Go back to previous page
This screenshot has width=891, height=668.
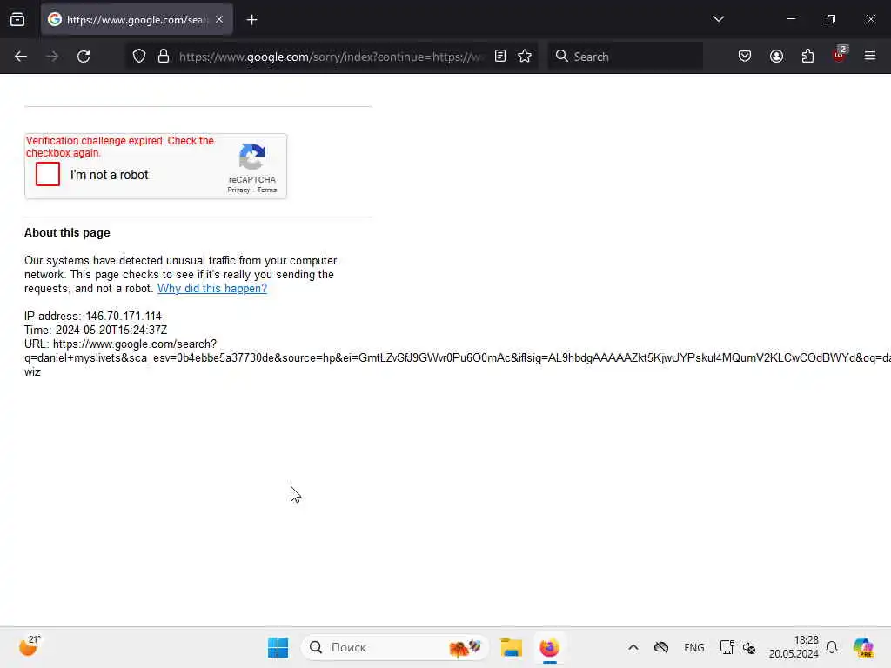21,57
